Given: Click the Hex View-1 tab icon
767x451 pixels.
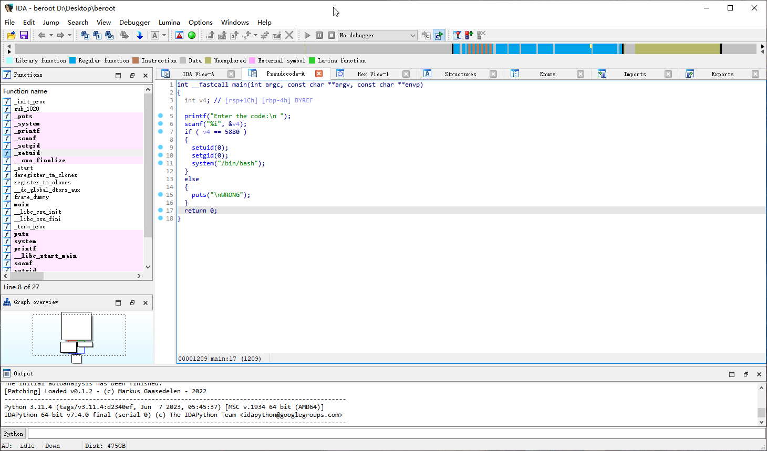Looking at the screenshot, I should click(x=340, y=74).
